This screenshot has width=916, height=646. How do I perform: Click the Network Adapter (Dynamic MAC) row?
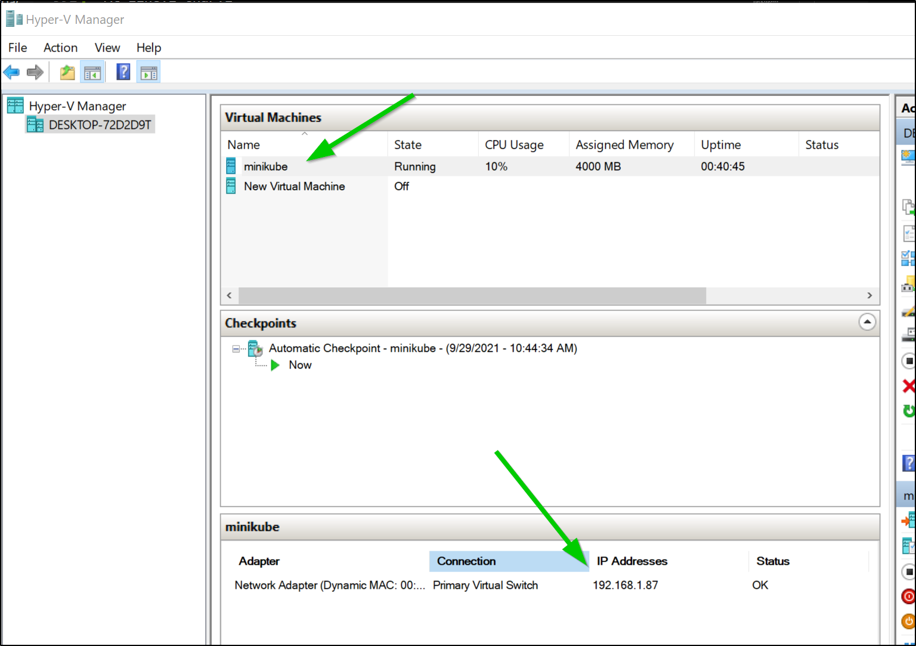(x=330, y=585)
